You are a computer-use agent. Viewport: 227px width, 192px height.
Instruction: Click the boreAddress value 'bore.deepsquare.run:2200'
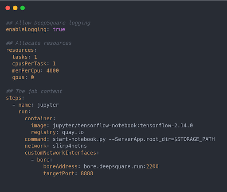click(121, 167)
